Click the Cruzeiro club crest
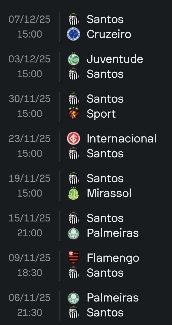172x325 pixels. (x=73, y=35)
